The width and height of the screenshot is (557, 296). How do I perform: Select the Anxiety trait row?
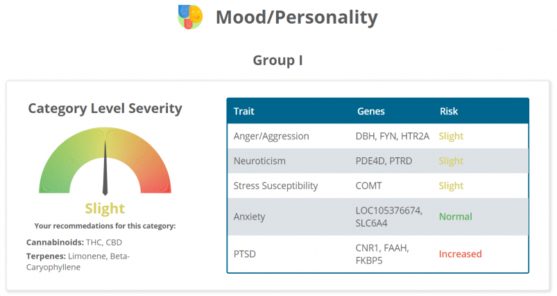coord(249,217)
